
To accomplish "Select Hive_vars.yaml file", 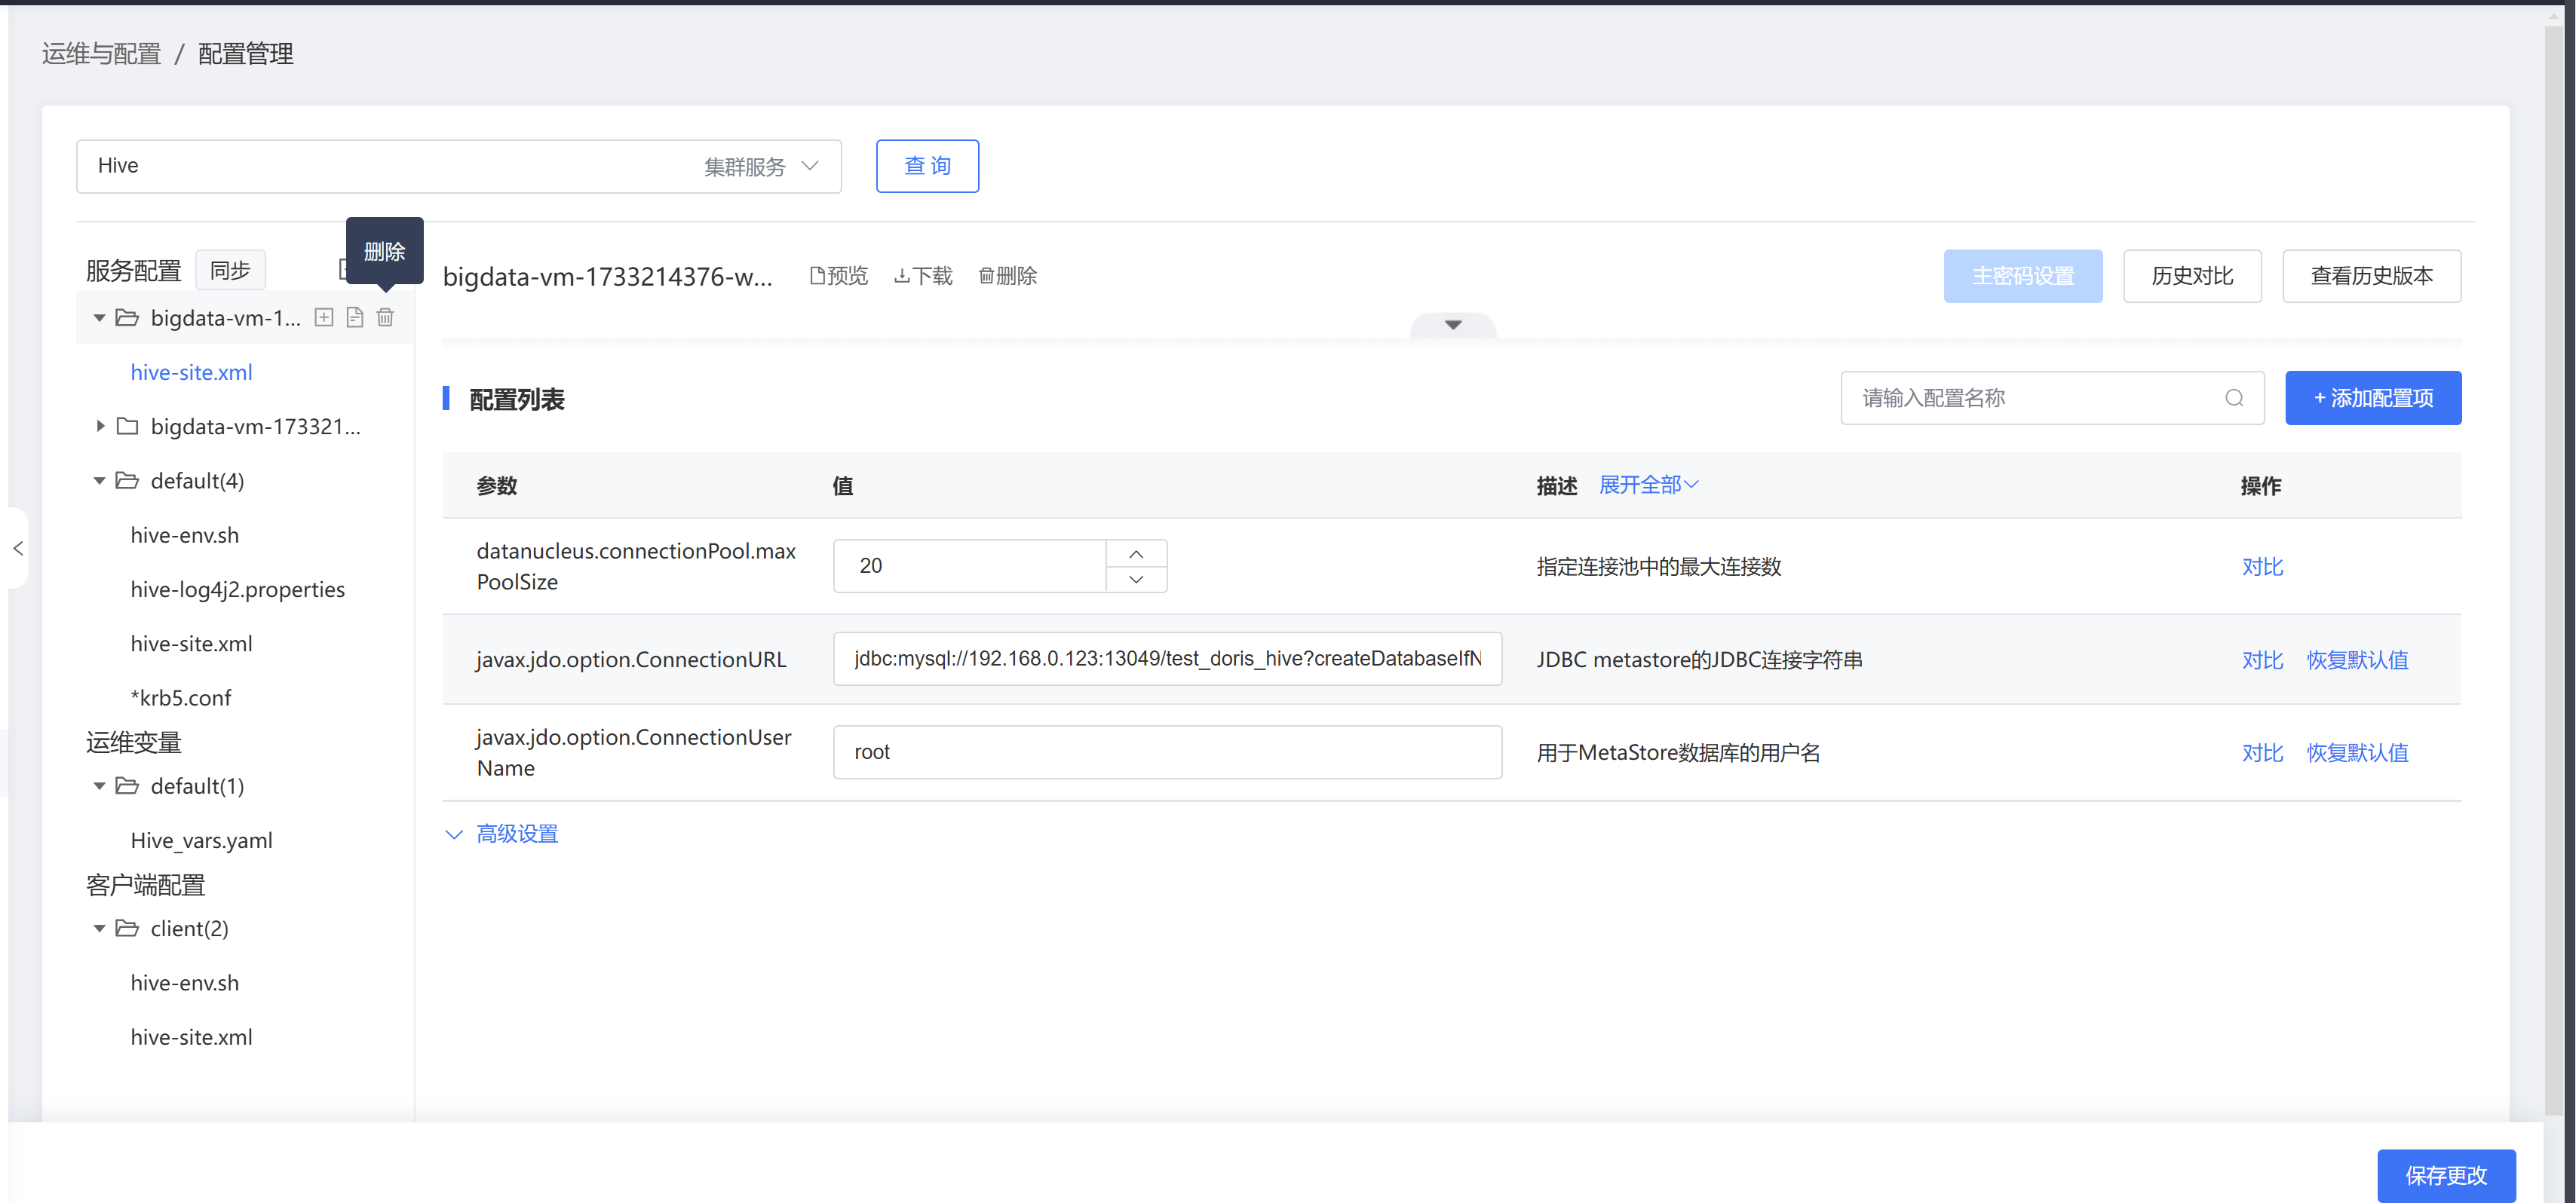I will pyautogui.click(x=201, y=840).
